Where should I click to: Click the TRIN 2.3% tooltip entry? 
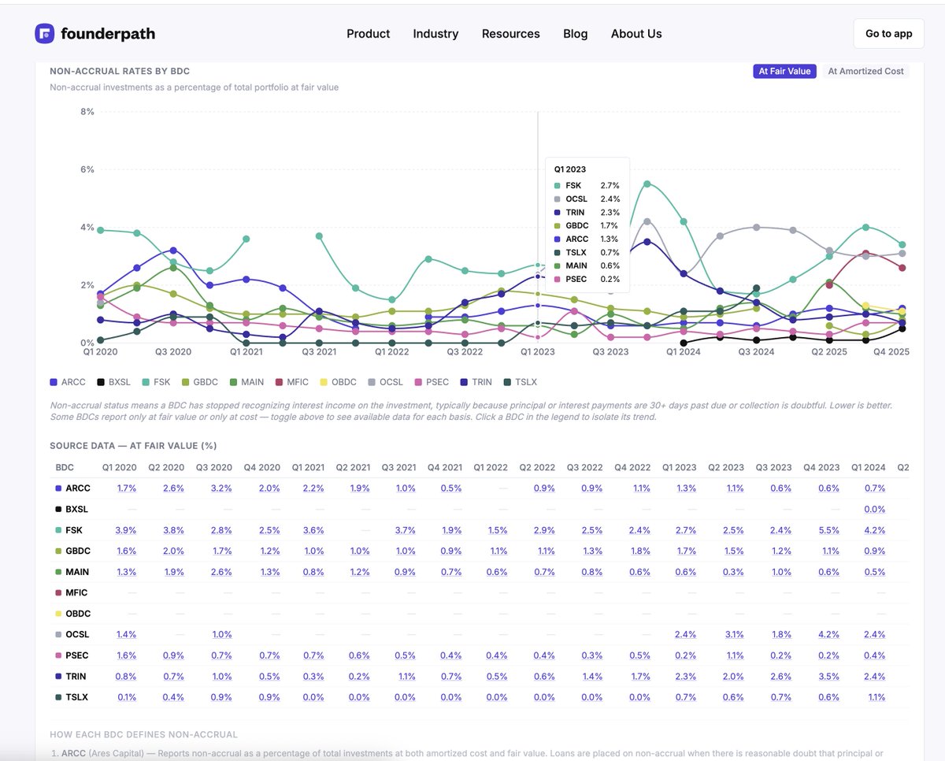pyautogui.click(x=587, y=213)
